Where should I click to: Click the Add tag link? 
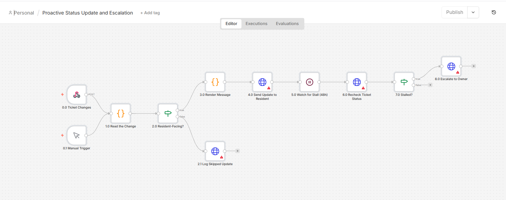(150, 13)
